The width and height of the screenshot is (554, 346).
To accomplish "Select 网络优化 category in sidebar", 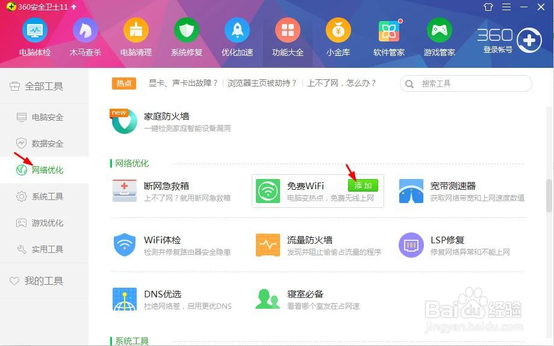I will pos(44,170).
